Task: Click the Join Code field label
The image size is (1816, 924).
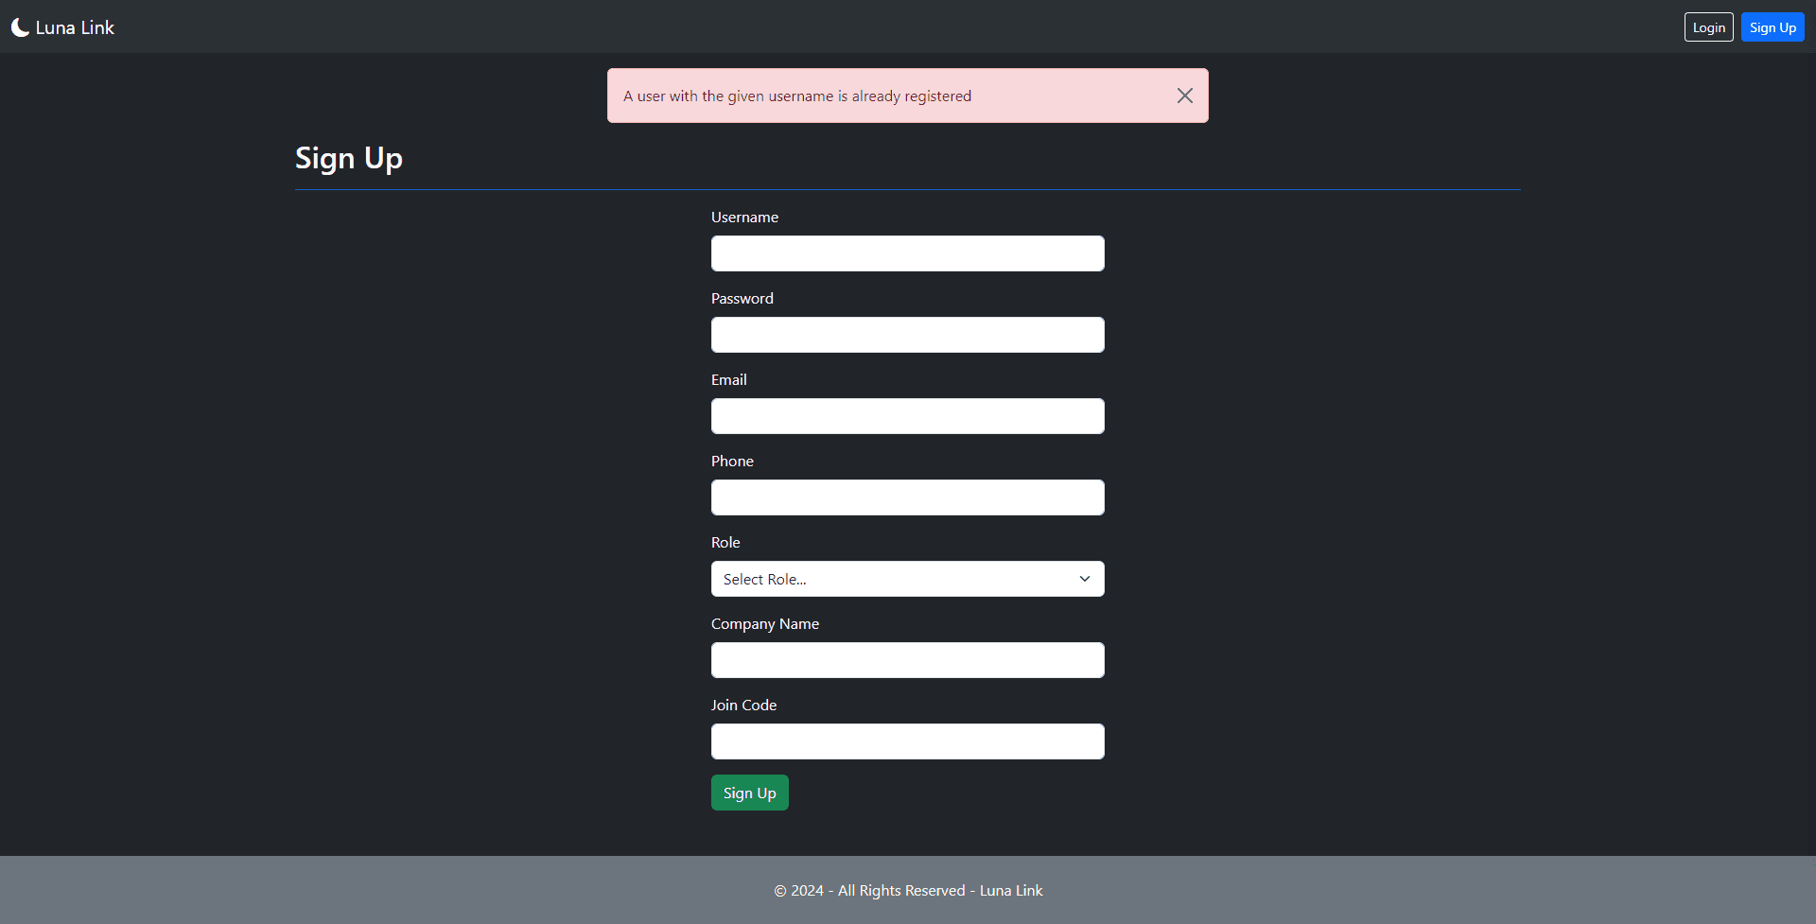Action: click(x=744, y=706)
